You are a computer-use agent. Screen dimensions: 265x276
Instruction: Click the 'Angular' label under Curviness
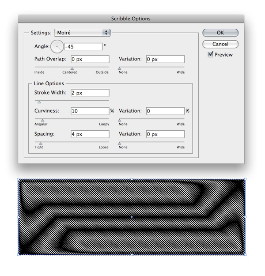41,124
